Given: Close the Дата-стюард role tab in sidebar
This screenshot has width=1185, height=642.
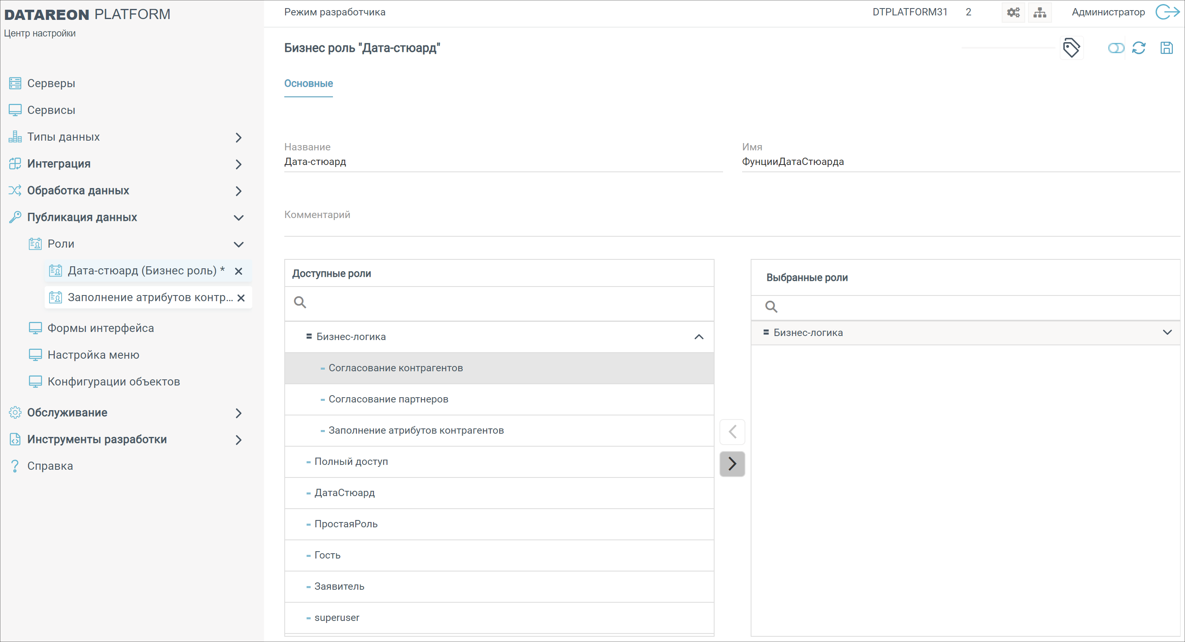Looking at the screenshot, I should (238, 271).
